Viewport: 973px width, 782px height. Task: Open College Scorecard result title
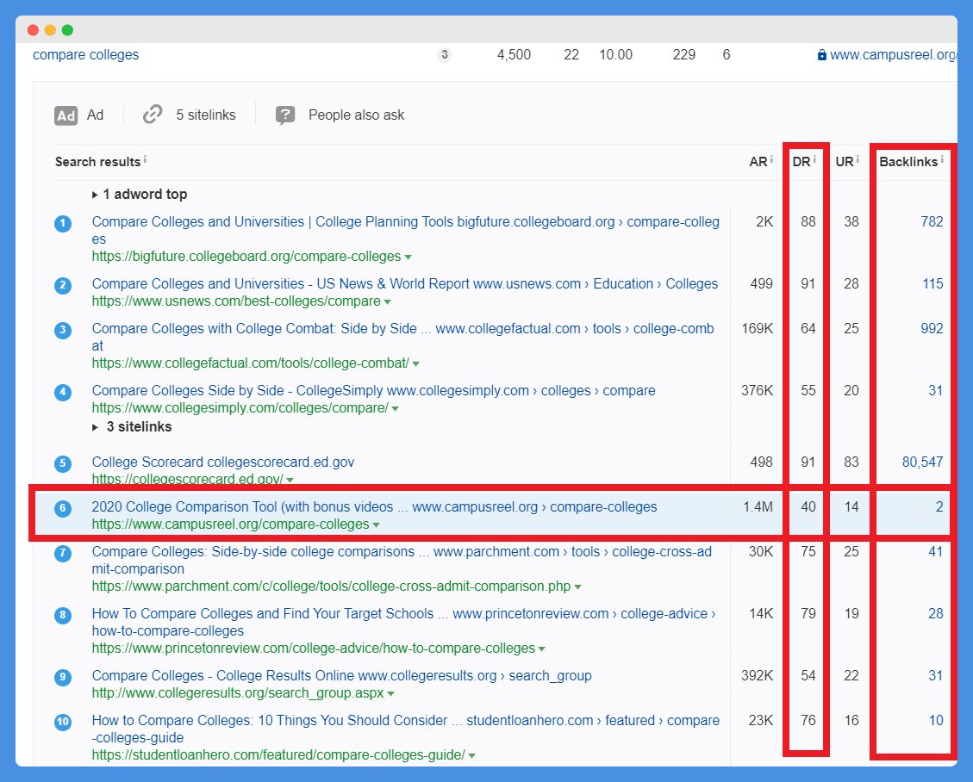[222, 462]
